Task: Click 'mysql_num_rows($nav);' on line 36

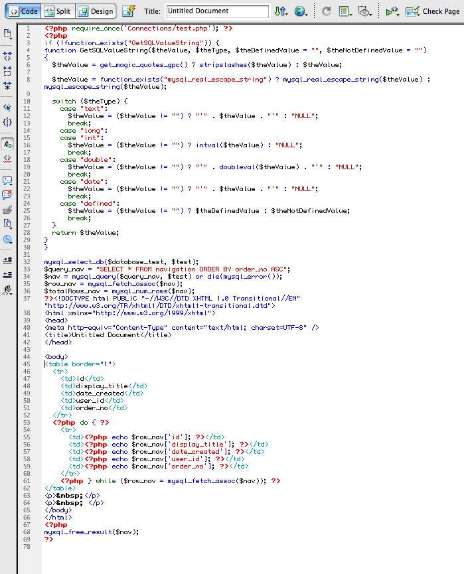Action: coord(153,291)
